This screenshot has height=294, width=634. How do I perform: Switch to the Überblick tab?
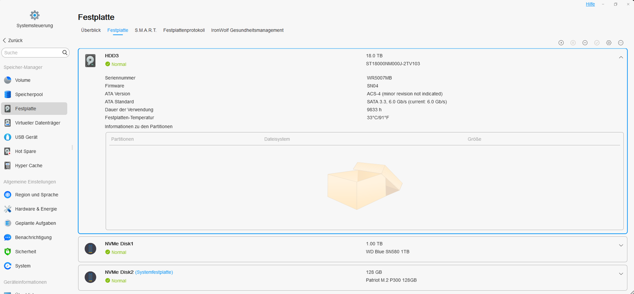point(91,30)
